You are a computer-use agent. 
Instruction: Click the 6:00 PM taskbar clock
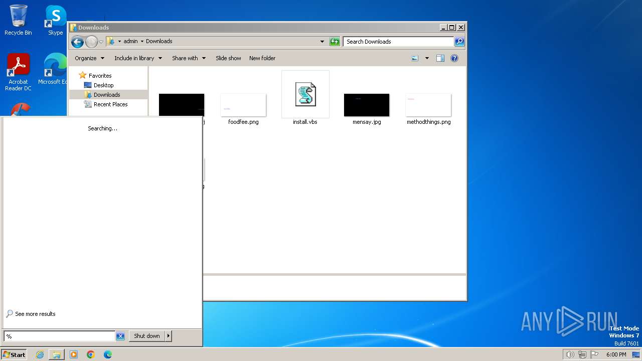pyautogui.click(x=616, y=354)
